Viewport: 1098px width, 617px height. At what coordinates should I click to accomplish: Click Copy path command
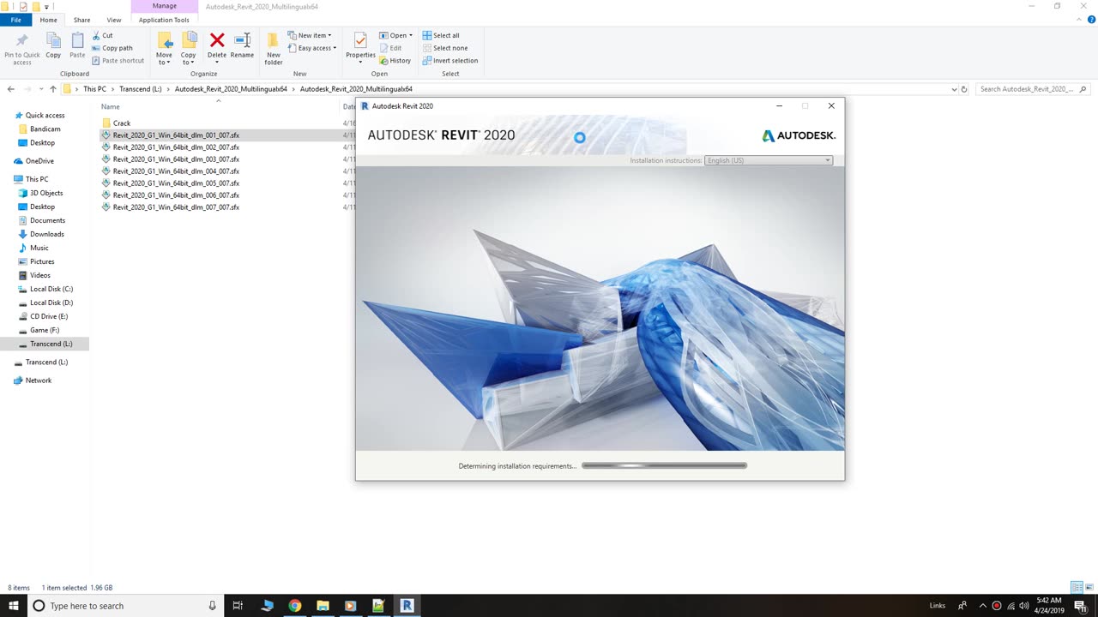tap(112, 48)
